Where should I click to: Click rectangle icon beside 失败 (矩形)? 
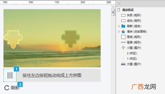tap(123, 15)
